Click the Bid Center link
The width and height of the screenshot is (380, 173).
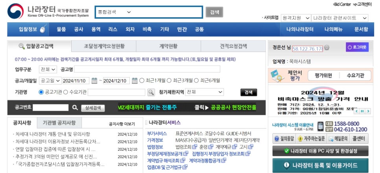point(342,4)
